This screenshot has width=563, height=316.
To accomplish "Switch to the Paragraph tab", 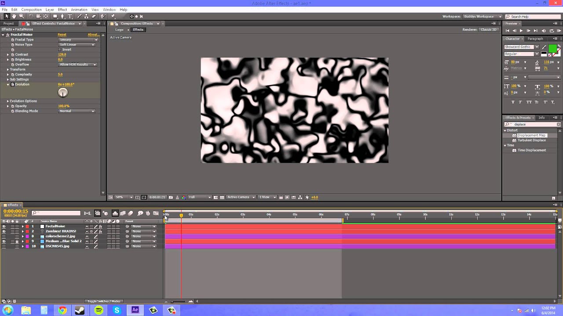I will tap(535, 39).
